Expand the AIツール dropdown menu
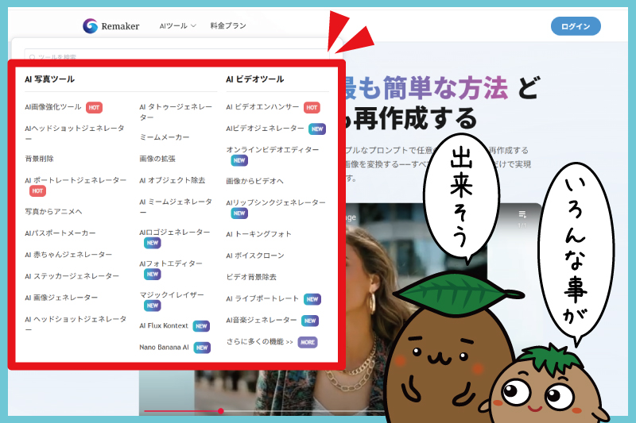This screenshot has height=423, width=636. tap(177, 26)
